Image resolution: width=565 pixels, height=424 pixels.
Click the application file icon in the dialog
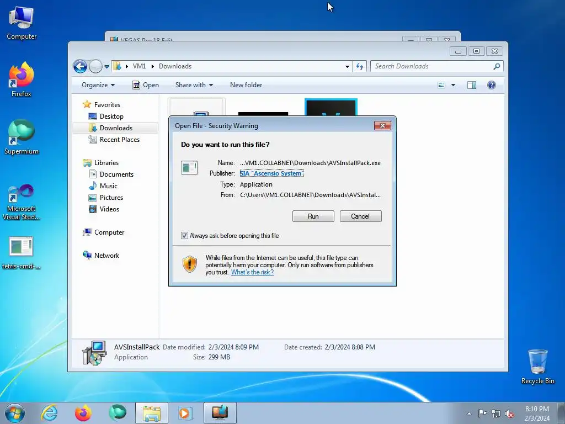pos(189,168)
